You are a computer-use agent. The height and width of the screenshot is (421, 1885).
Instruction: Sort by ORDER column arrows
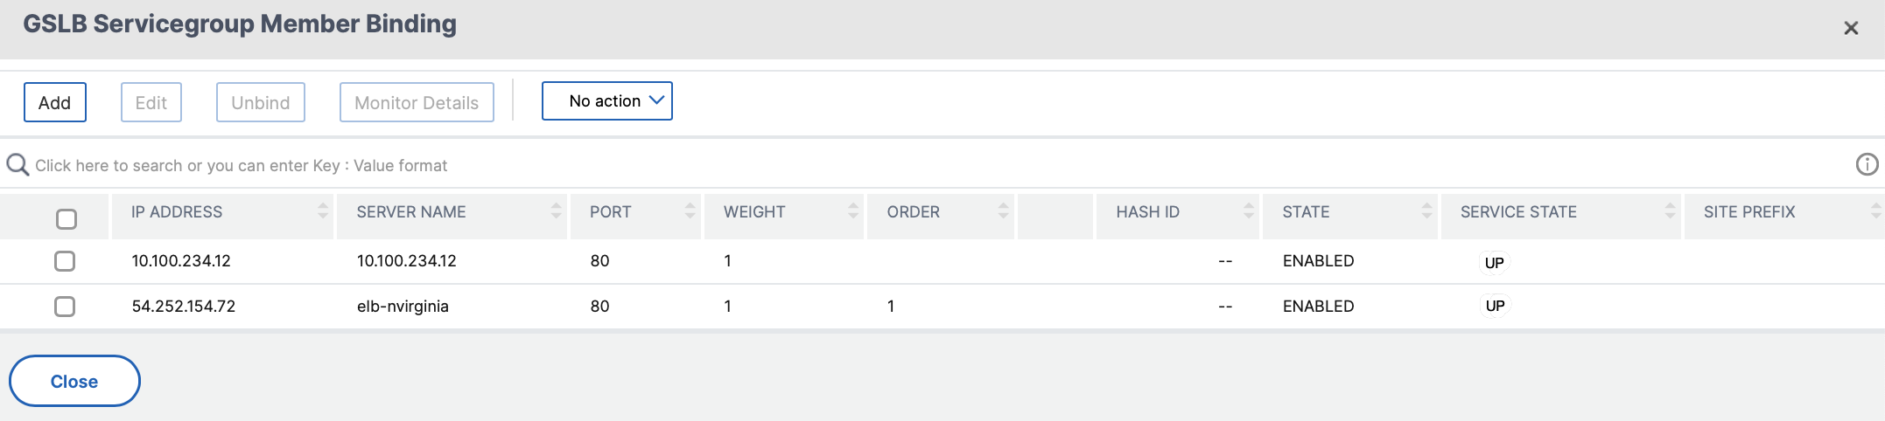pyautogui.click(x=1003, y=210)
